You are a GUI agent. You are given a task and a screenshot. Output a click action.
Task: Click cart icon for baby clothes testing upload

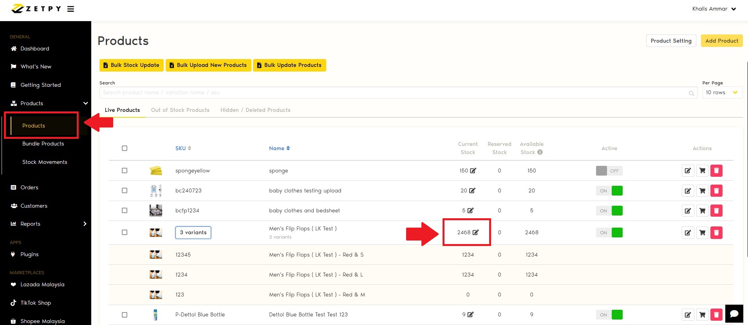click(x=702, y=191)
